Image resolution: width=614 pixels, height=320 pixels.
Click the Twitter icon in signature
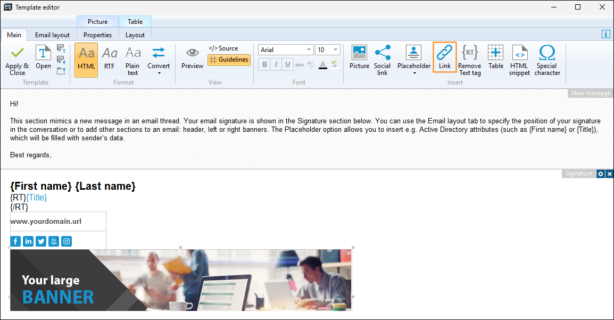tap(41, 241)
